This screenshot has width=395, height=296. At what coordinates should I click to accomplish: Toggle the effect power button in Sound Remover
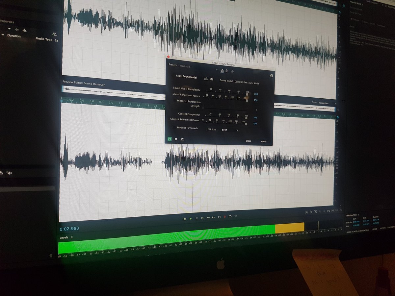coord(169,139)
